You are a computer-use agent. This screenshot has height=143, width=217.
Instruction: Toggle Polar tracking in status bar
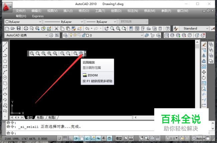[76, 138]
